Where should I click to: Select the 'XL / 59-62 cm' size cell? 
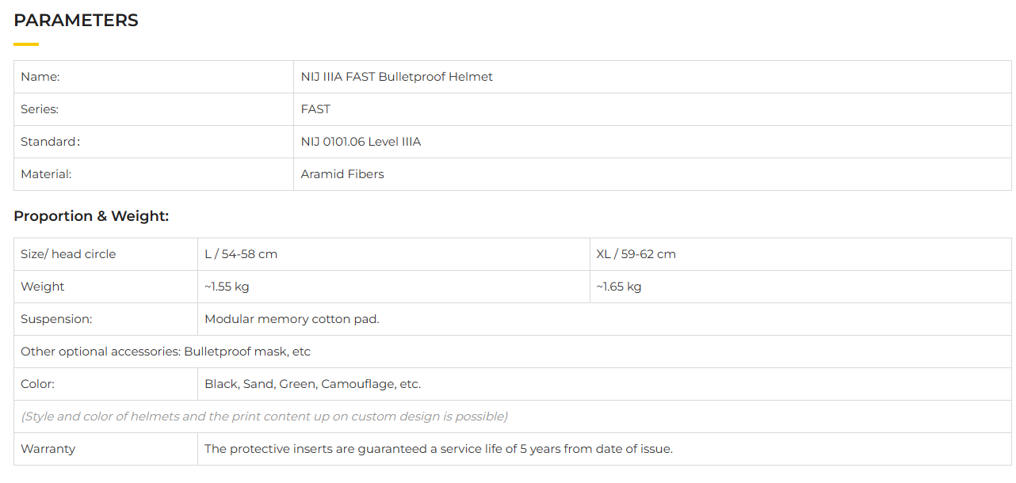(636, 254)
